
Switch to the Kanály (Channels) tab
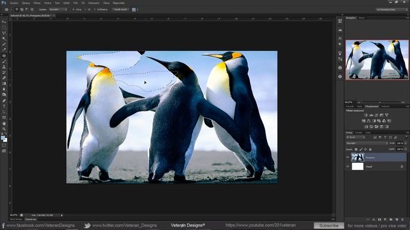click(x=358, y=133)
